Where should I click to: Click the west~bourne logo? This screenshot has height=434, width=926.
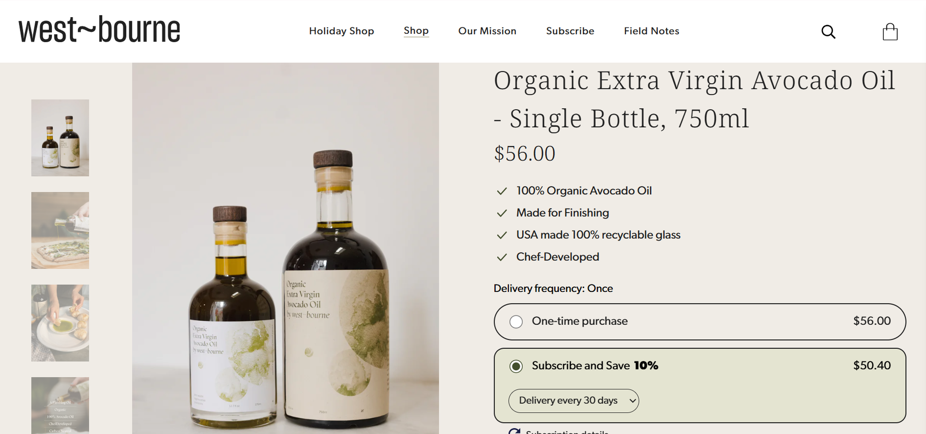99,29
